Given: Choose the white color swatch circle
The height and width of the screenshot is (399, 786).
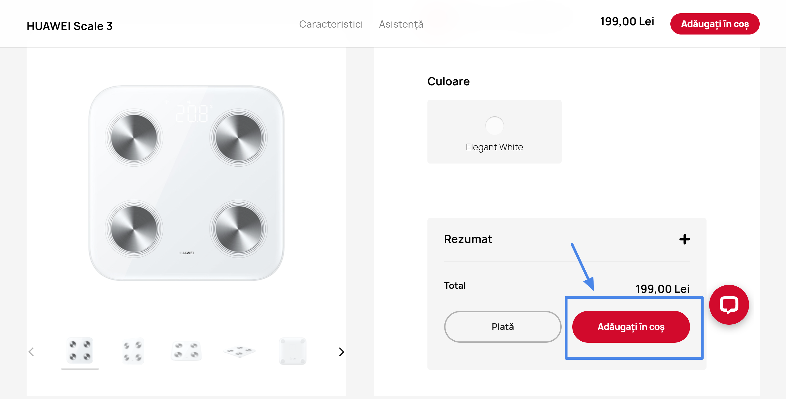Looking at the screenshot, I should [494, 125].
